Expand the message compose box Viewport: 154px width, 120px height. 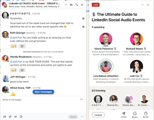coord(81,99)
